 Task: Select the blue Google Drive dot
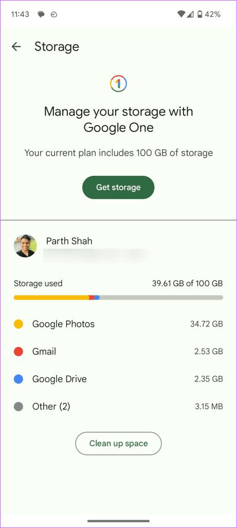(x=19, y=379)
